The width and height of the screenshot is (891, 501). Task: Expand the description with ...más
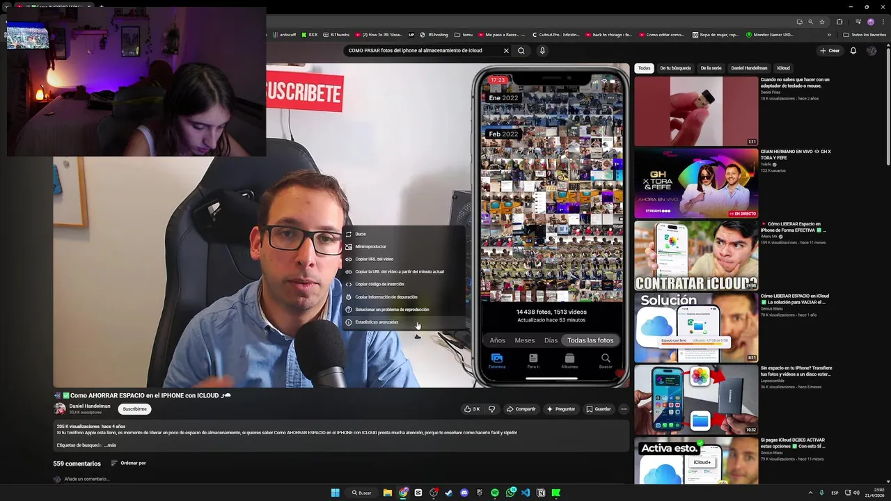pyautogui.click(x=110, y=445)
